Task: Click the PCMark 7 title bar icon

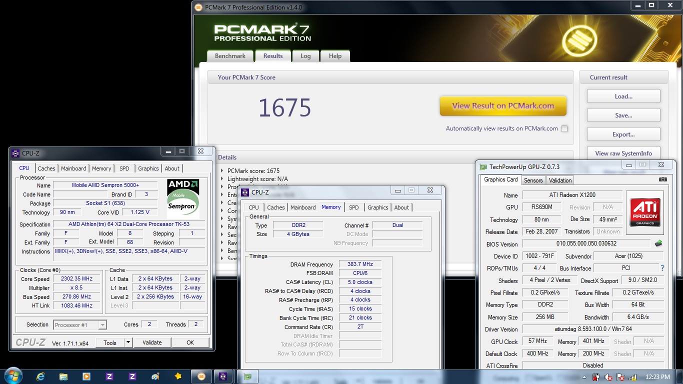Action: [x=198, y=7]
